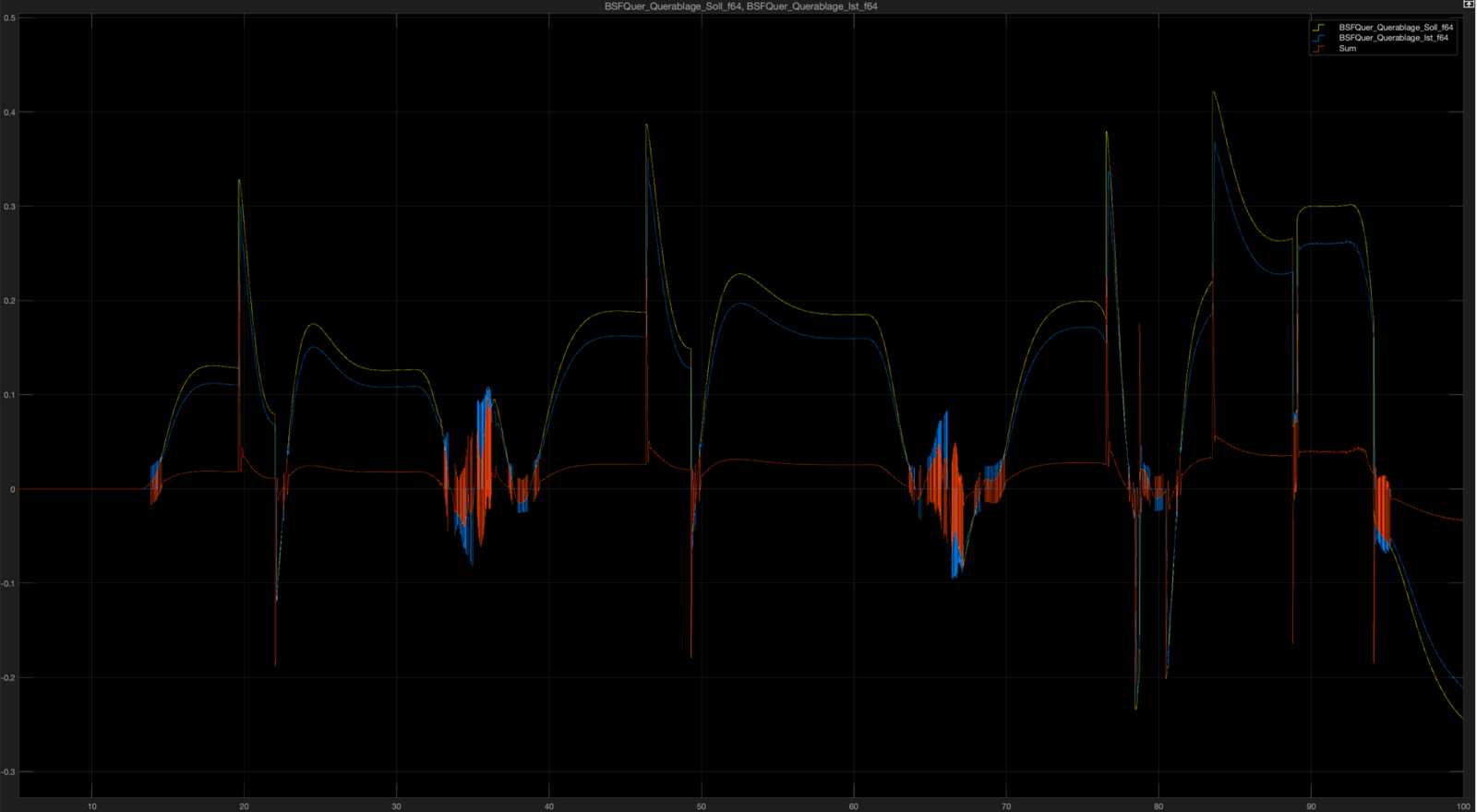Select the x-axis tick label 80
The height and width of the screenshot is (812, 1477).
point(1159,806)
